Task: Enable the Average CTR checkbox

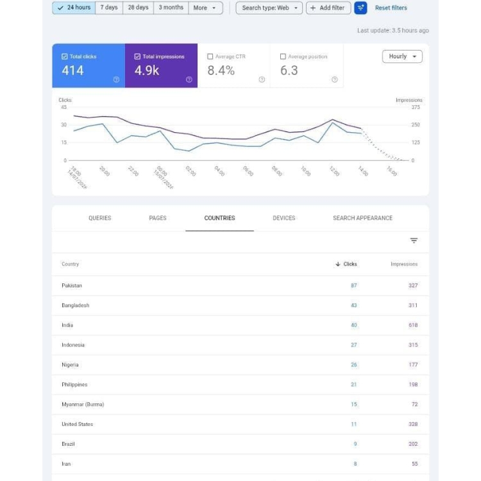Action: [x=210, y=56]
